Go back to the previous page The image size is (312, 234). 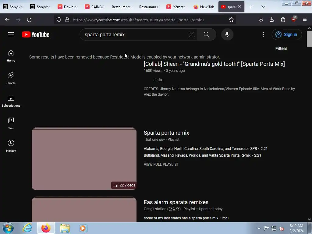point(7,20)
